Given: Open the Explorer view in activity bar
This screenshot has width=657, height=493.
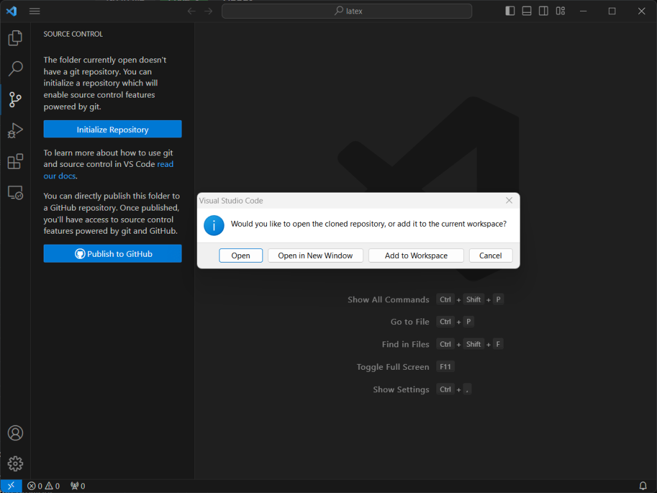Looking at the screenshot, I should [x=15, y=39].
